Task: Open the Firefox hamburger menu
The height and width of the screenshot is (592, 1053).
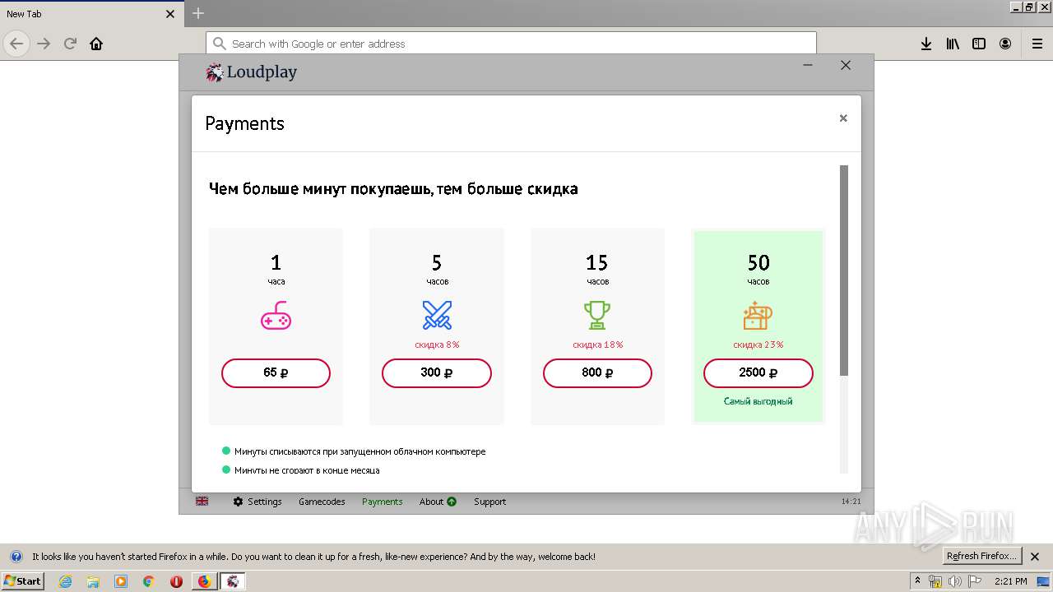Action: click(1037, 44)
